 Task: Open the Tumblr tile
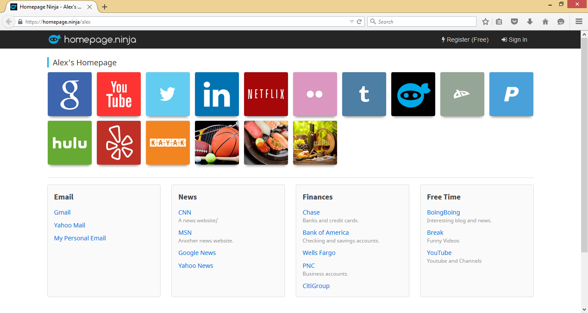coord(364,94)
